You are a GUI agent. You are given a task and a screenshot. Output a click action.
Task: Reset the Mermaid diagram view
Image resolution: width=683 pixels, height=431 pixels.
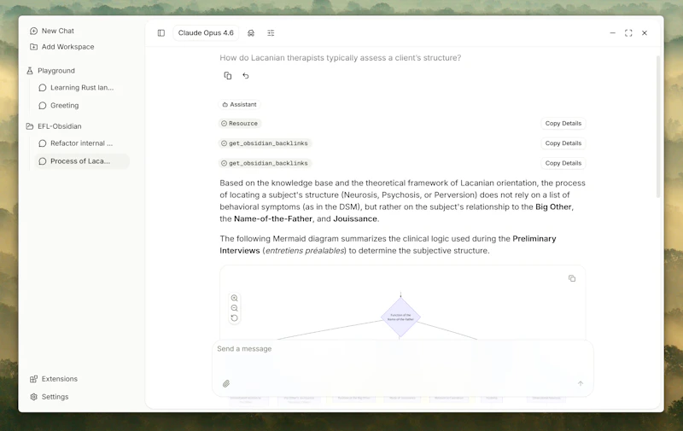(234, 318)
